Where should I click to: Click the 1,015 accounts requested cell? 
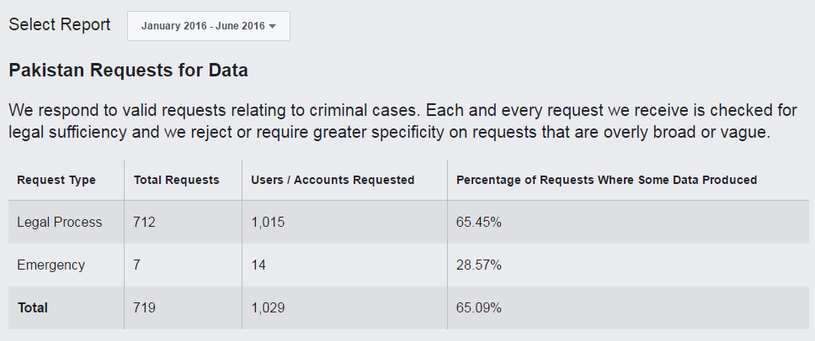click(269, 223)
